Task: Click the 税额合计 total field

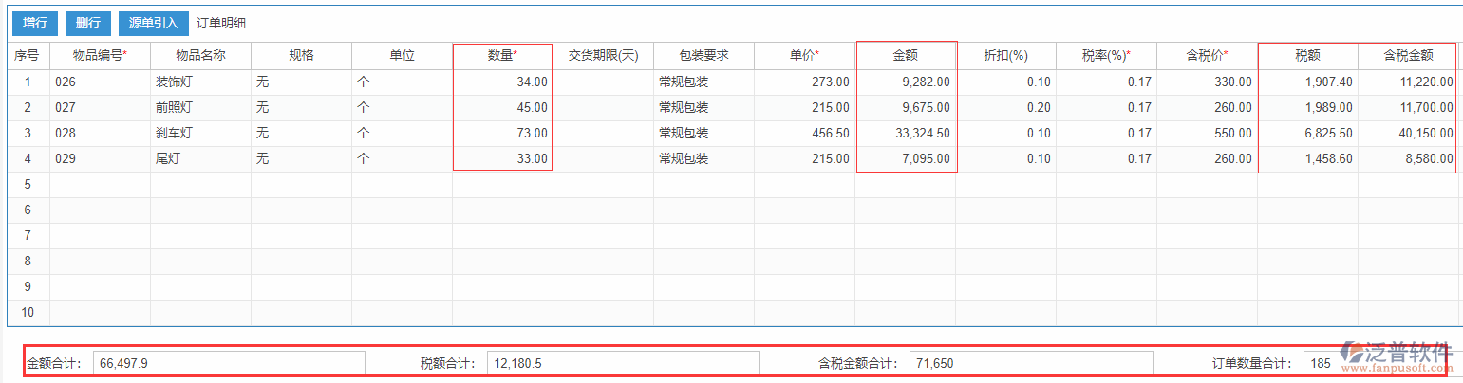Action: click(623, 363)
